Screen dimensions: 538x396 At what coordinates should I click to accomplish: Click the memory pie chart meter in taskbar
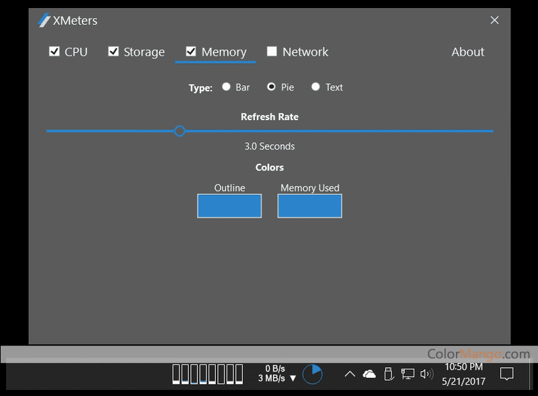[x=312, y=374]
